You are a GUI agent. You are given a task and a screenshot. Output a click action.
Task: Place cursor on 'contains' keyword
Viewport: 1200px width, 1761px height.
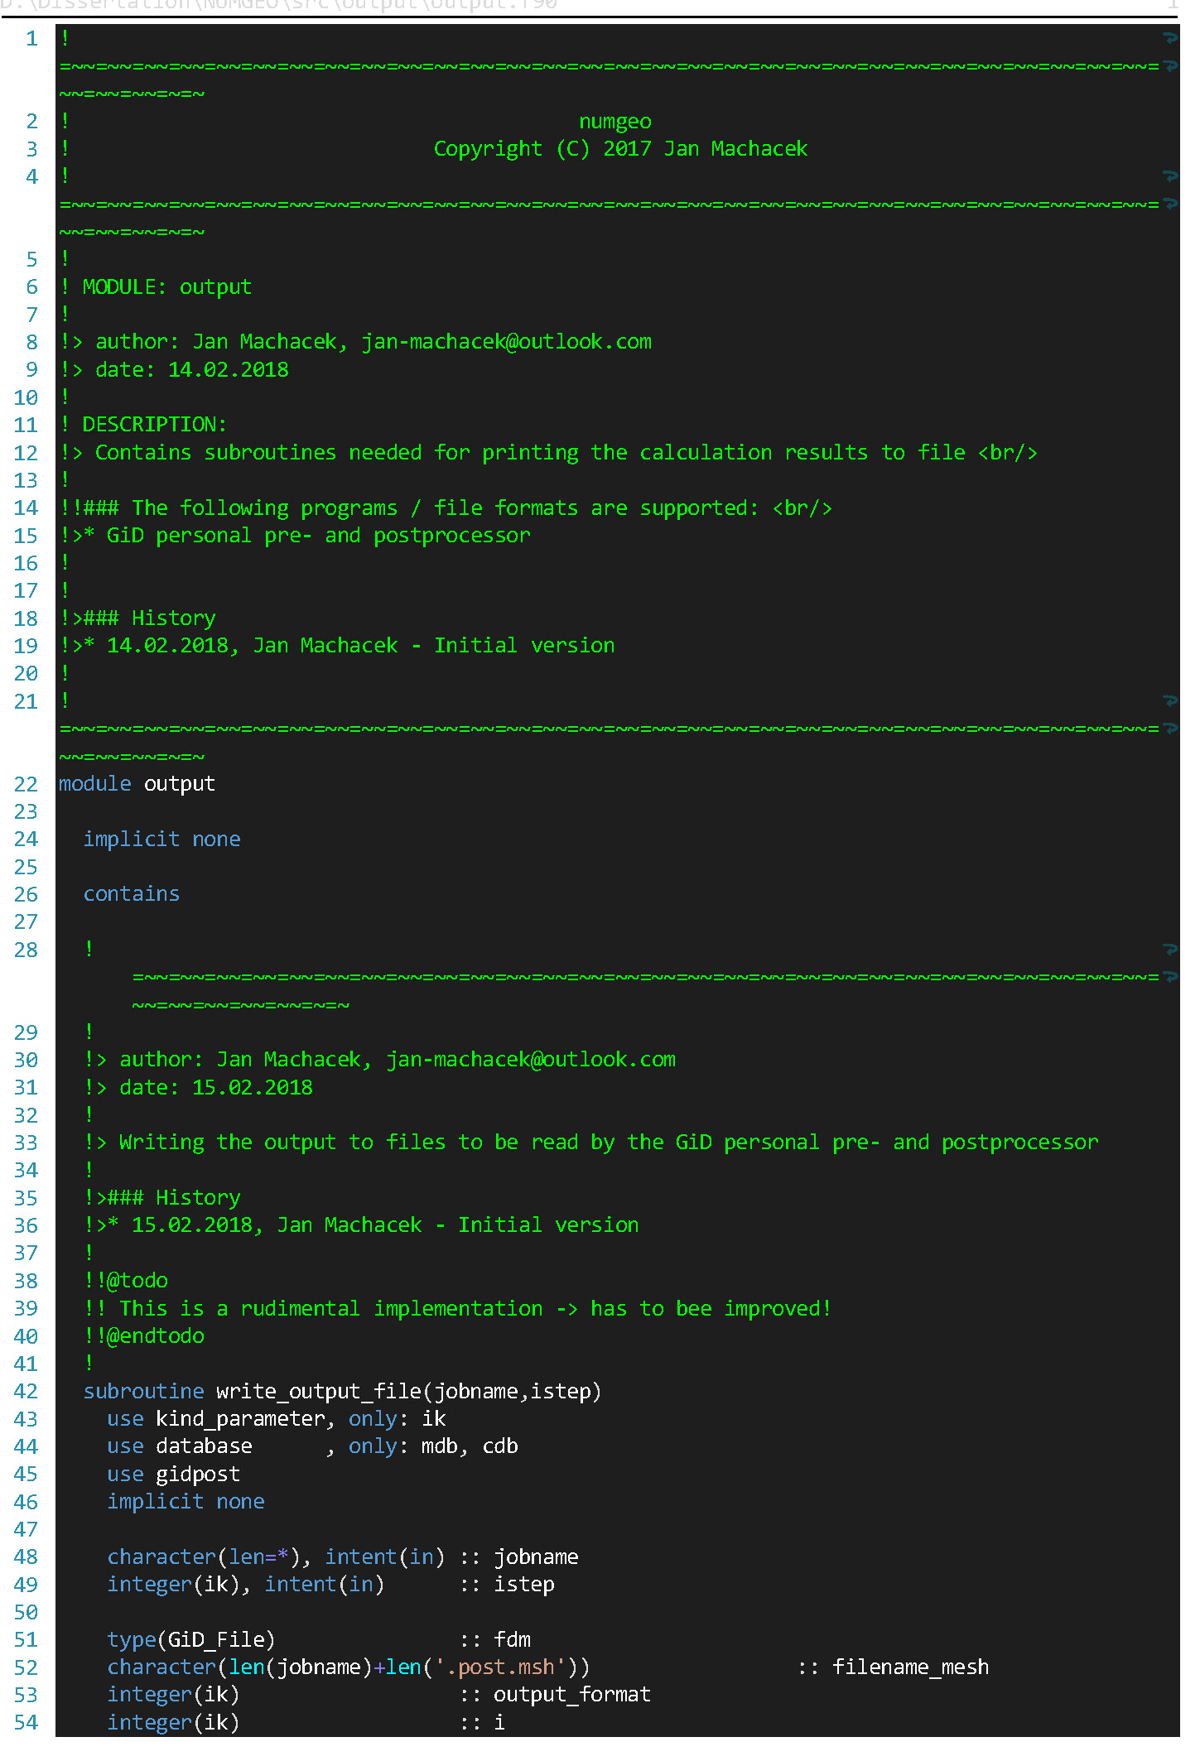(x=131, y=894)
